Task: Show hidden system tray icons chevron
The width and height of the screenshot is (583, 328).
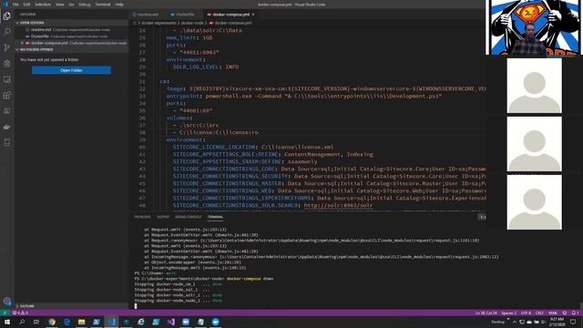Action: [x=515, y=322]
